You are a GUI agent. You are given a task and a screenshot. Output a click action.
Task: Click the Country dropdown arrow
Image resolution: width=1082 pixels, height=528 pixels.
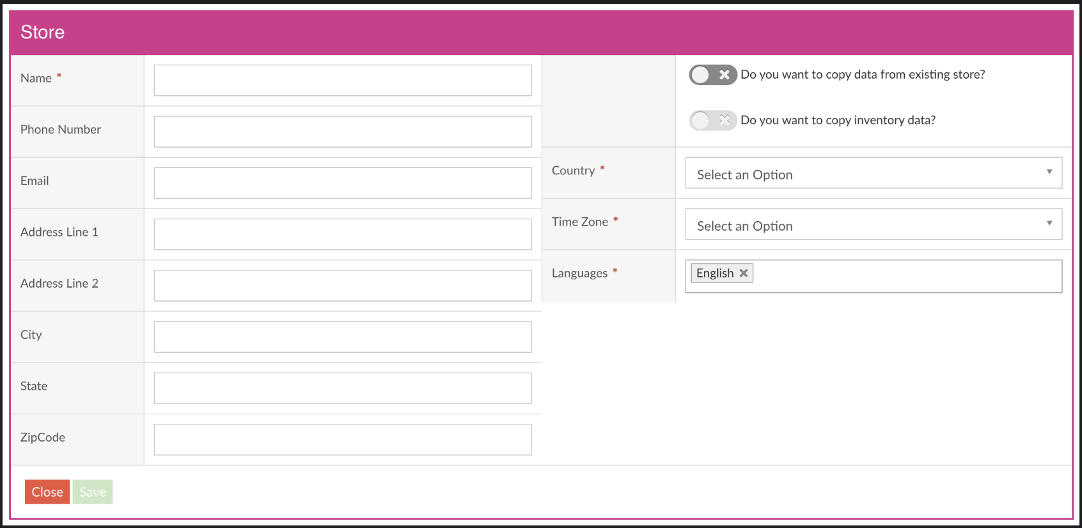1049,172
